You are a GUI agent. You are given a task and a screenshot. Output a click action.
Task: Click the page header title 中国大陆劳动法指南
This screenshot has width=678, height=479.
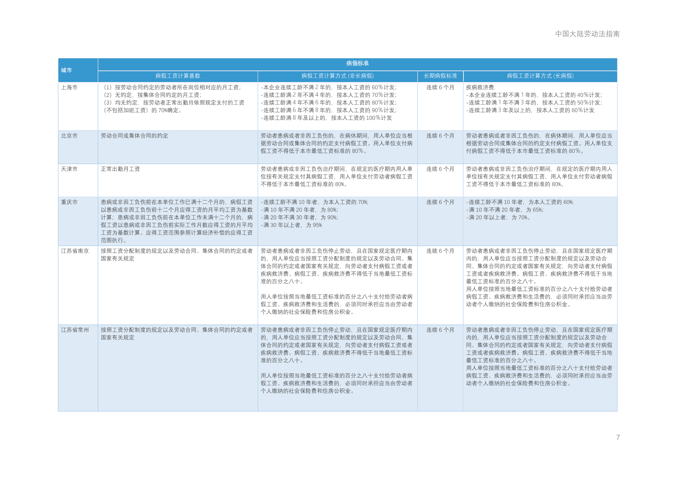point(587,34)
